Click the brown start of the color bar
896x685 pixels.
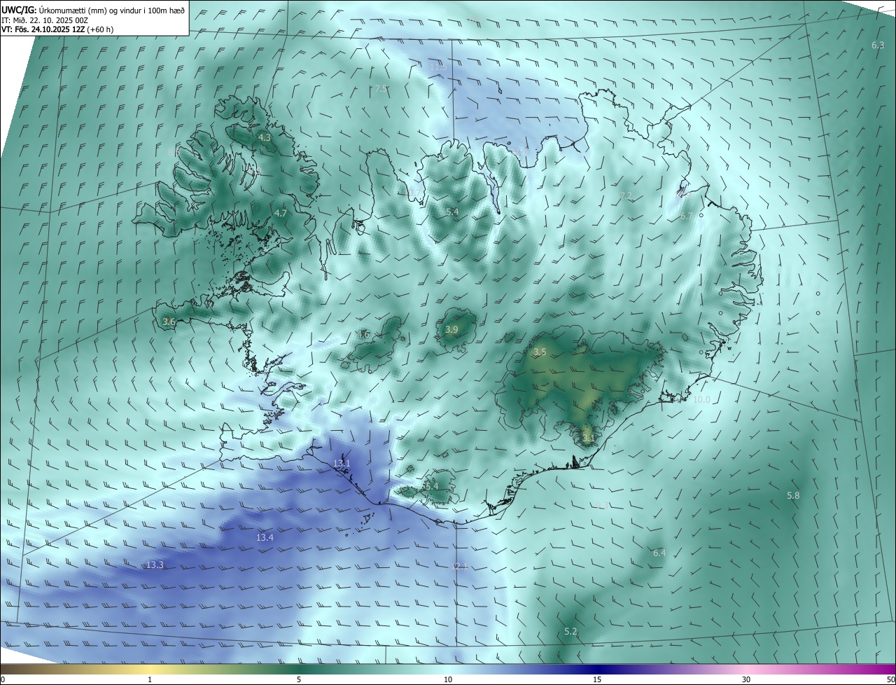pos(10,670)
